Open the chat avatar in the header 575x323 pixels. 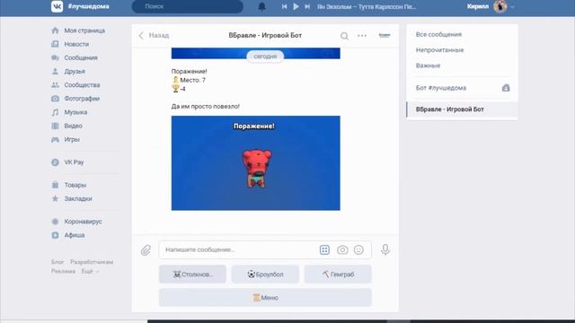385,35
